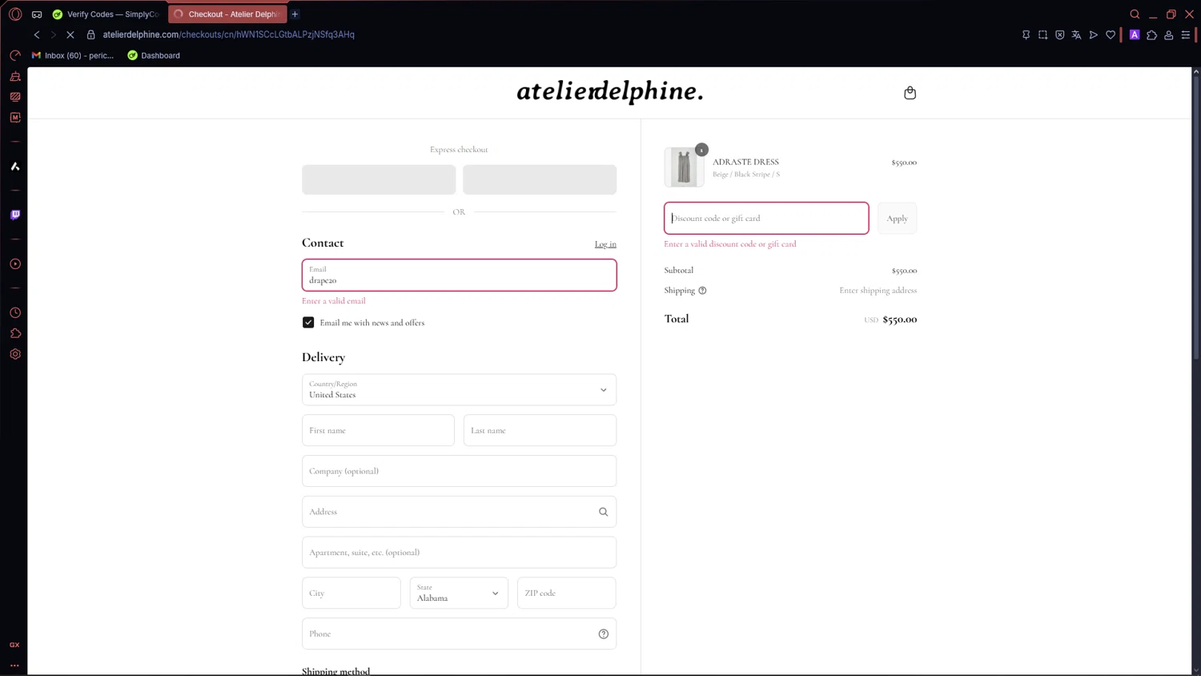1201x676 pixels.
Task: Go back to the previous page
Action: [x=37, y=34]
